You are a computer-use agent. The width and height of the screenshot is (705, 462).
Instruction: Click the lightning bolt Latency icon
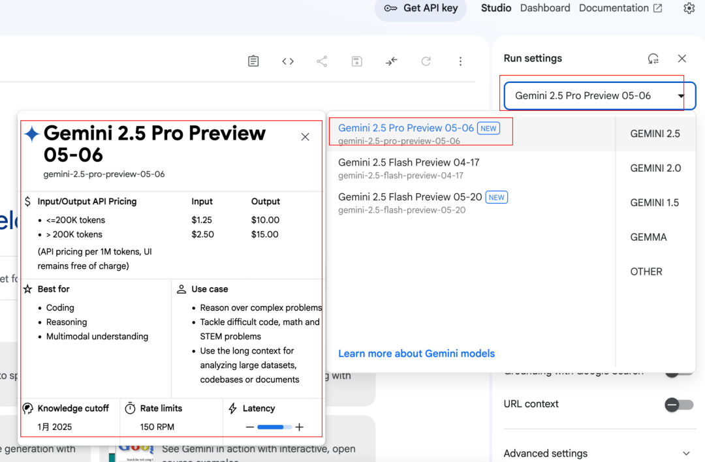coord(232,408)
